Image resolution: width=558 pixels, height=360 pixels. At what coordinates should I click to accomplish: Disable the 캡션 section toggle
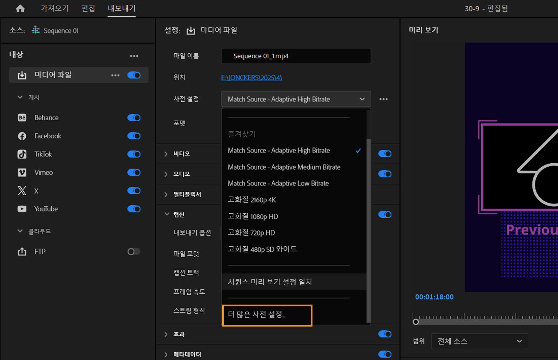click(384, 214)
